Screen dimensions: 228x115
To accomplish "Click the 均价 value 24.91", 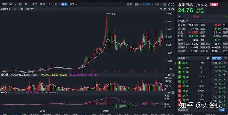I will point(218,40).
